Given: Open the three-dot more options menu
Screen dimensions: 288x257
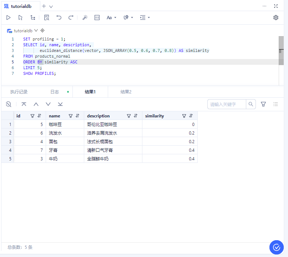Looking at the screenshot, I should (264, 6).
